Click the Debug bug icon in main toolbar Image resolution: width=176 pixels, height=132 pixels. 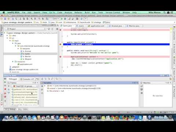click(x=65, y=19)
